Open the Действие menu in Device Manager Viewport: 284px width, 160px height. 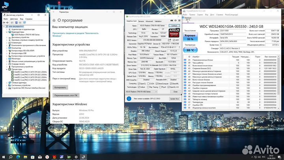click(x=14, y=19)
